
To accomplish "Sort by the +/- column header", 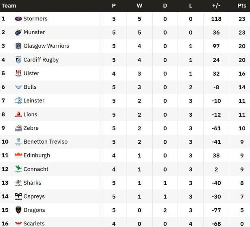I will click(x=216, y=6).
